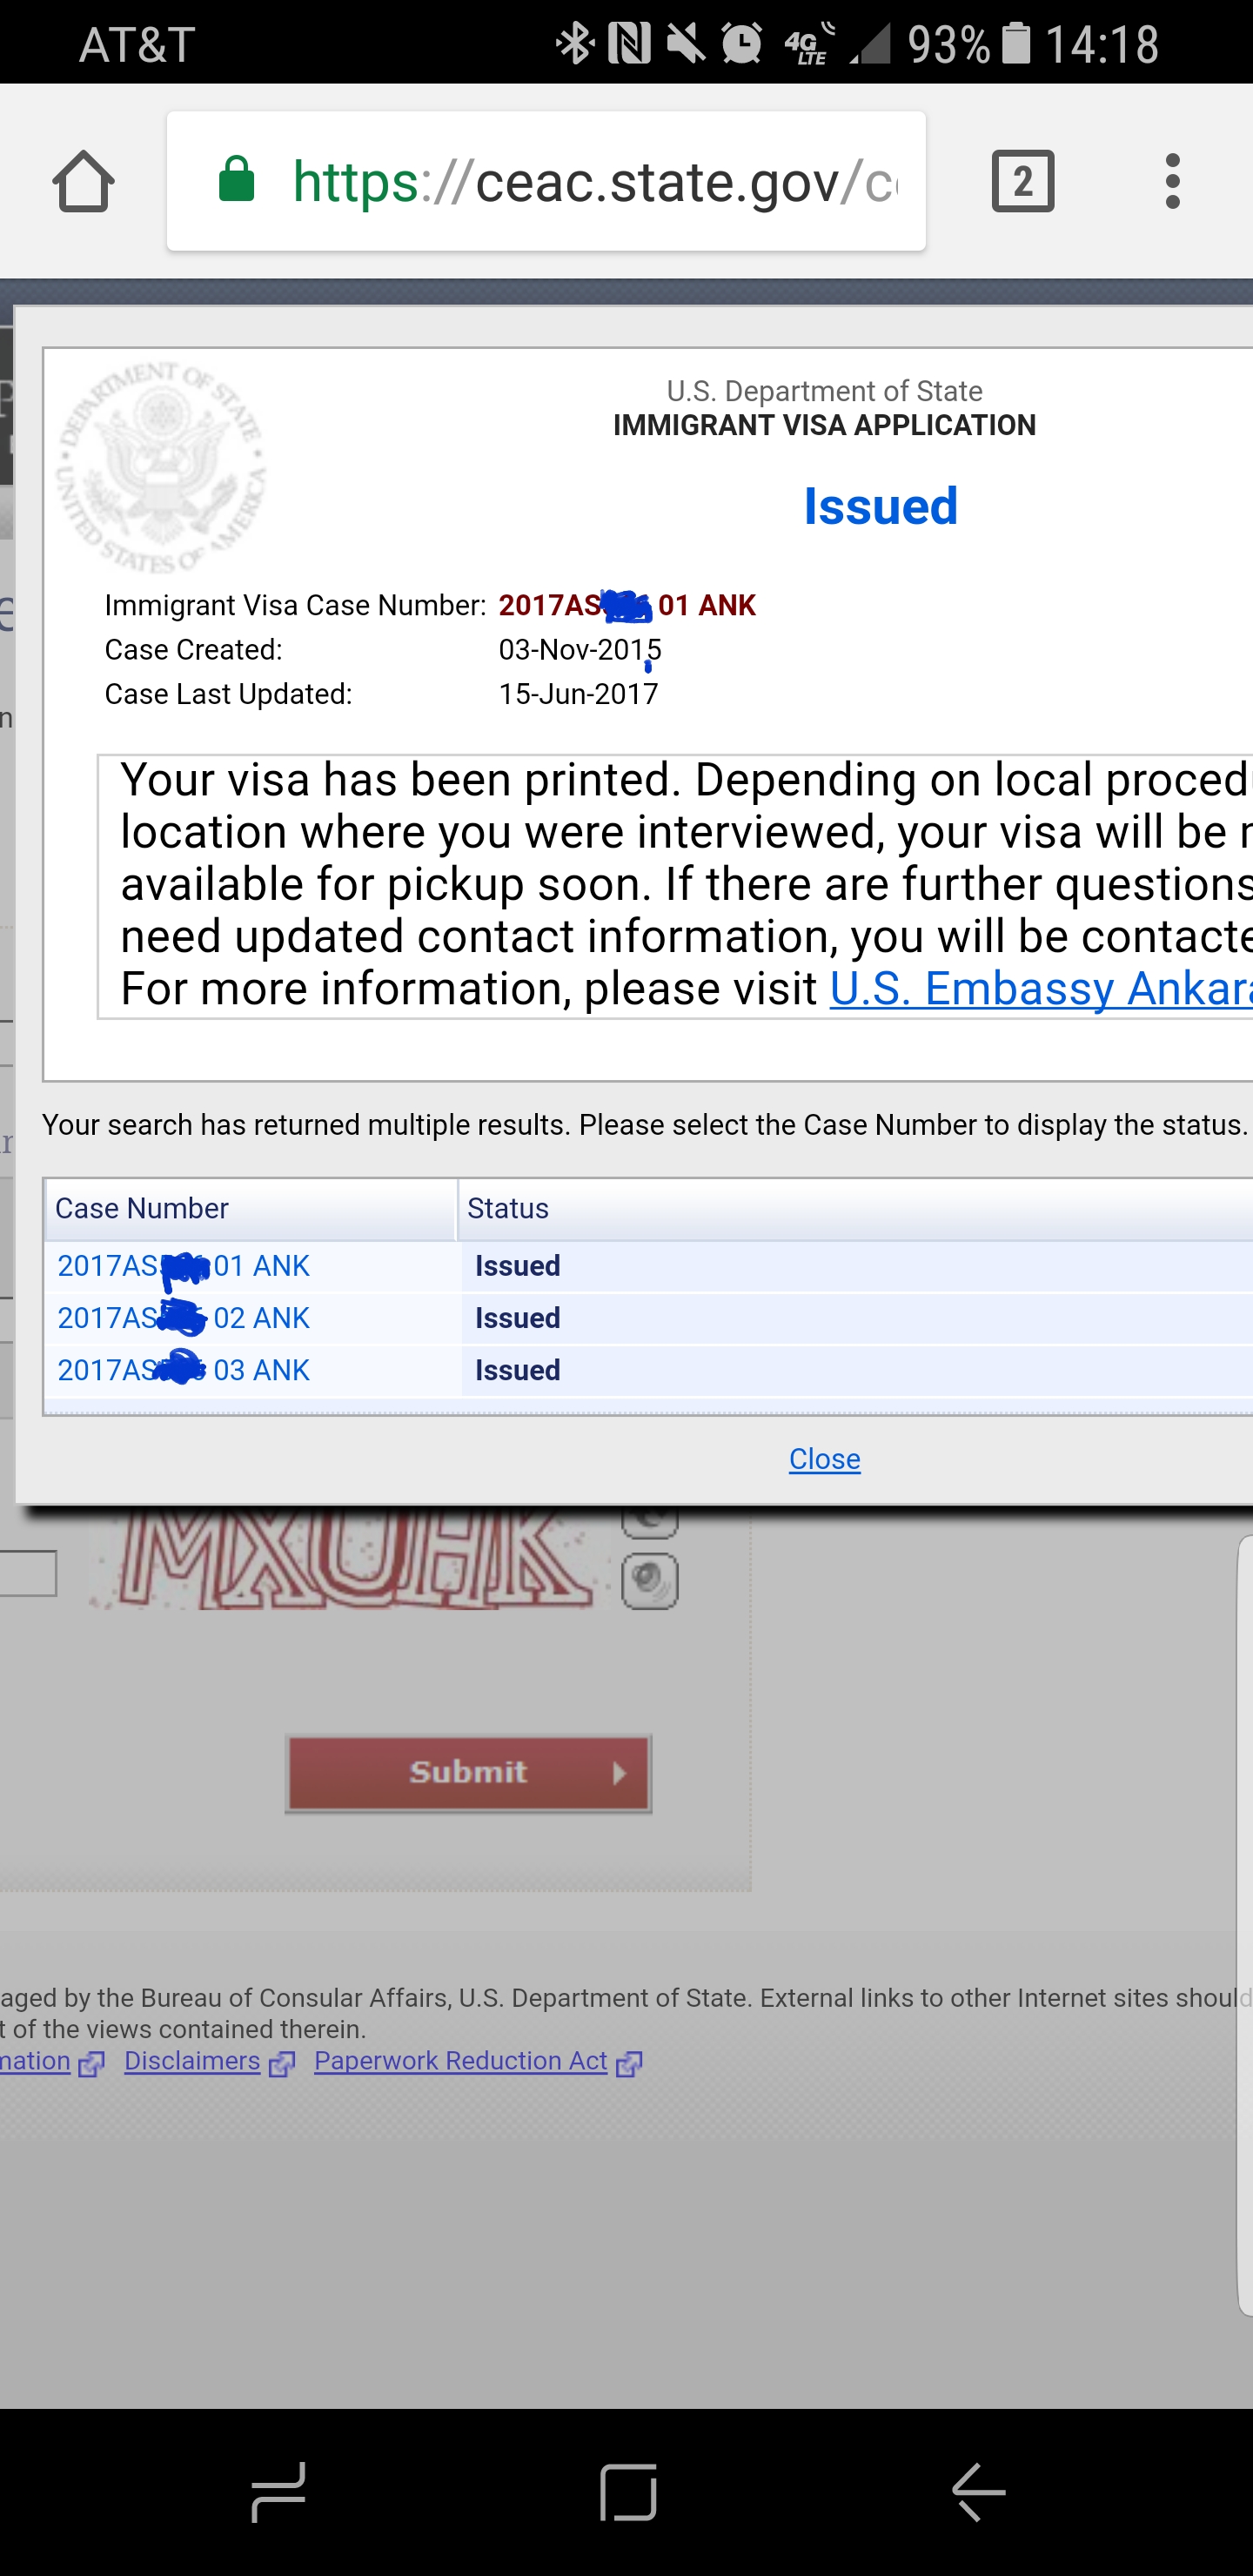Tap the Android recent apps button
This screenshot has height=2576, width=1253.
coord(278,2492)
